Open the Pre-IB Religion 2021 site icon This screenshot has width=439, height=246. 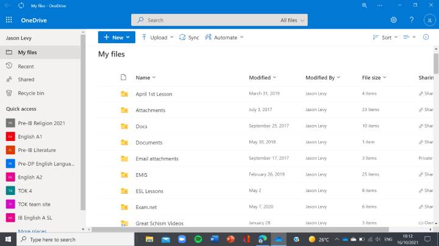click(x=10, y=123)
